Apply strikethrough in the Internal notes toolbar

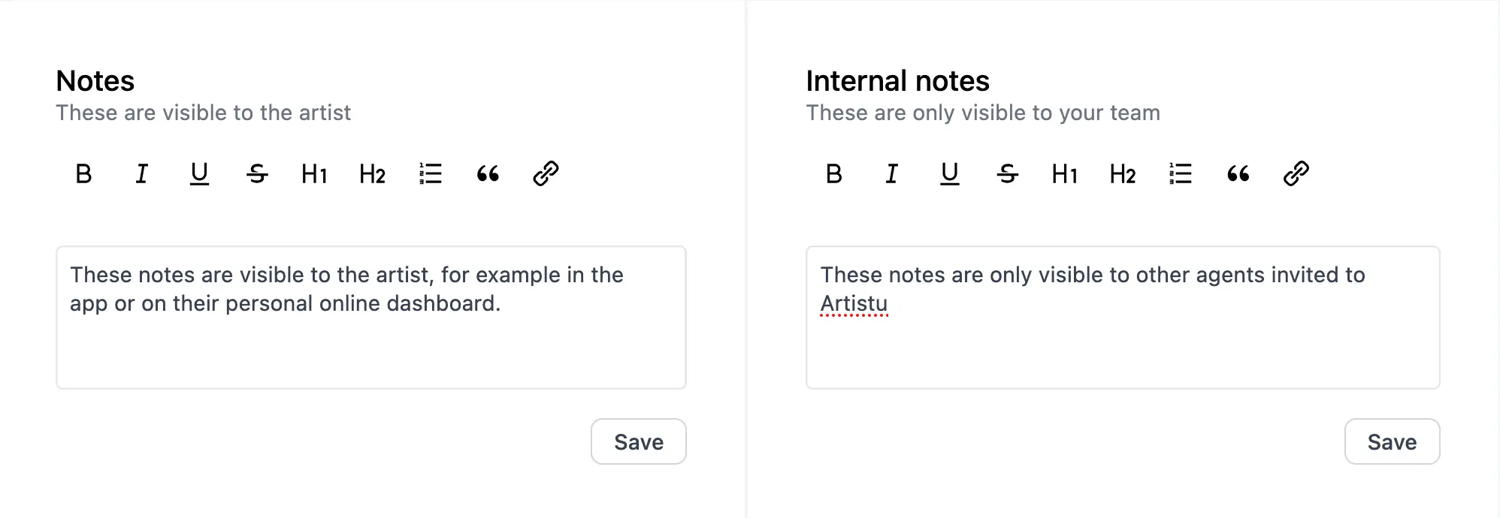click(x=1007, y=174)
